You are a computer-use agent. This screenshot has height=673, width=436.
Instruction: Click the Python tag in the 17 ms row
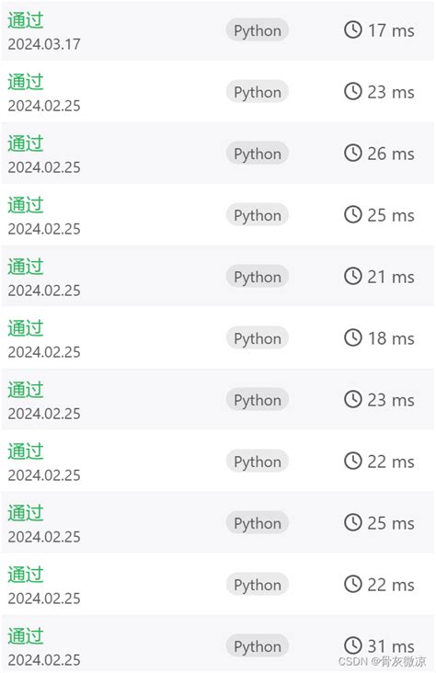click(258, 30)
